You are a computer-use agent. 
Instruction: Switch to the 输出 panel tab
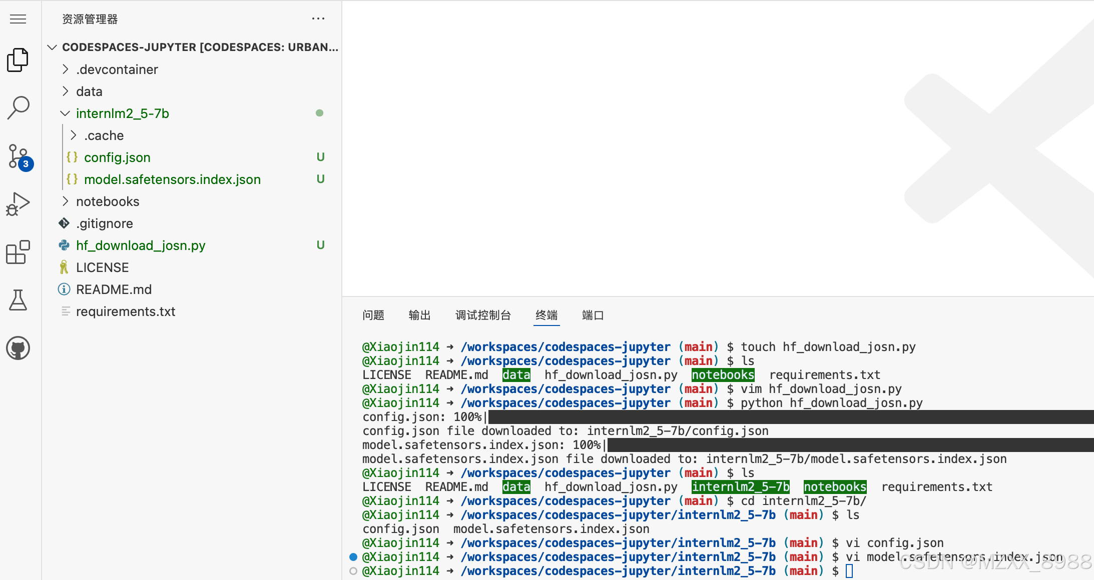[419, 315]
